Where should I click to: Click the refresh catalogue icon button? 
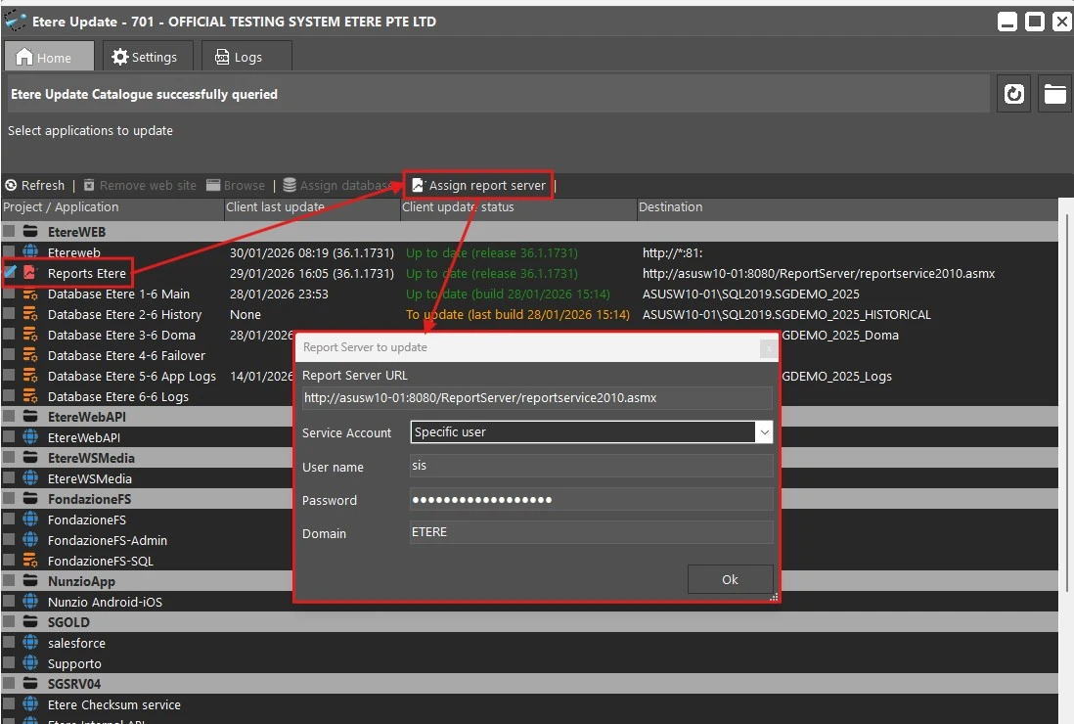tap(1014, 94)
